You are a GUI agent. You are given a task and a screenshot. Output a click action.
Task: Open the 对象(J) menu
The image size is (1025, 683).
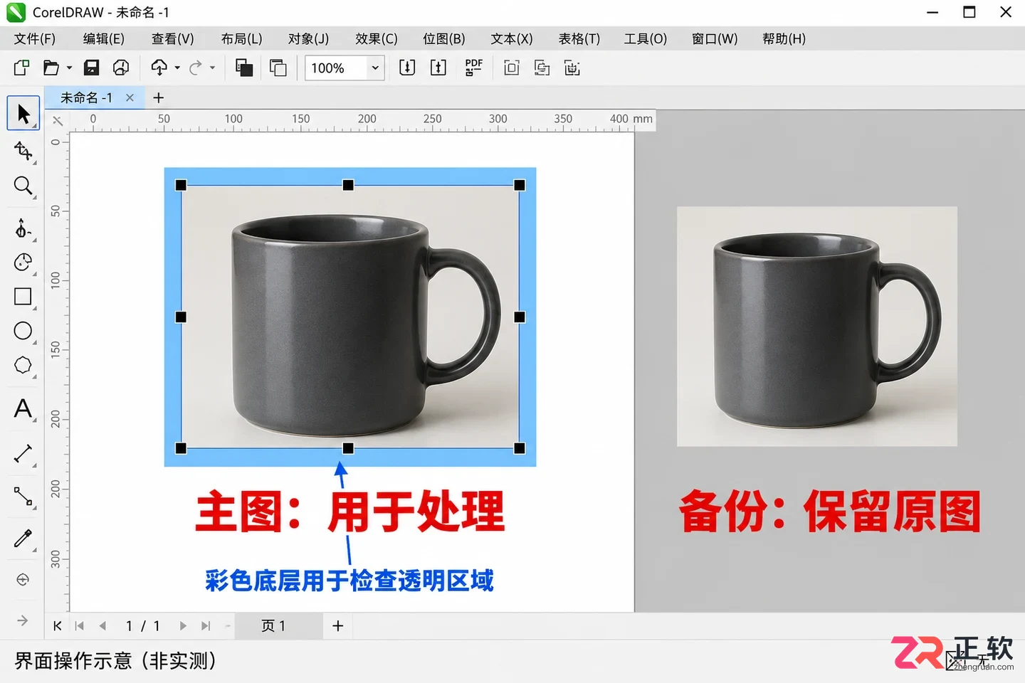(308, 38)
